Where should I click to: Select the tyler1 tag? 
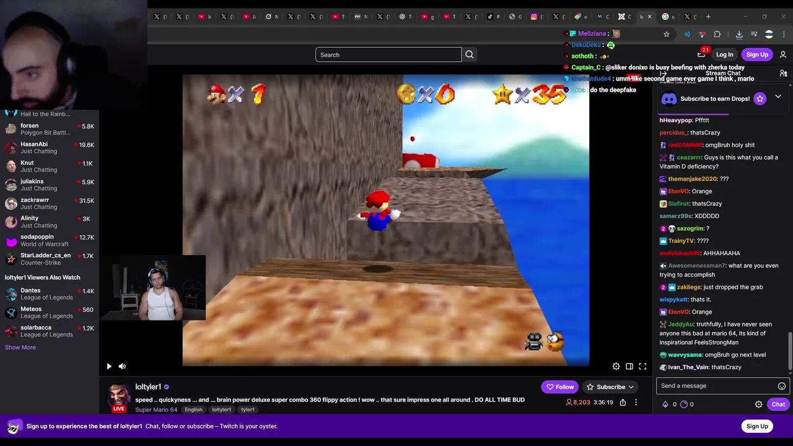[x=247, y=409]
